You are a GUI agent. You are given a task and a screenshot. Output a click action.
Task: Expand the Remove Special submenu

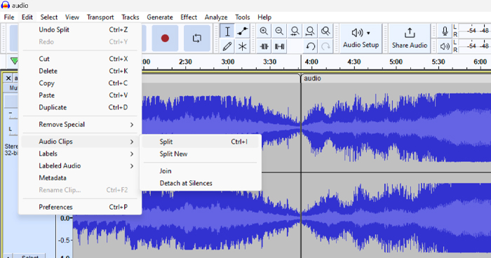(80, 125)
